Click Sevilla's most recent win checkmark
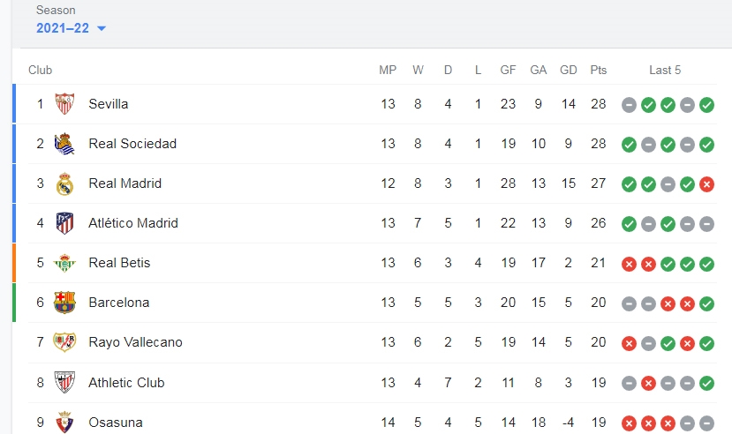732x434 pixels. point(706,105)
